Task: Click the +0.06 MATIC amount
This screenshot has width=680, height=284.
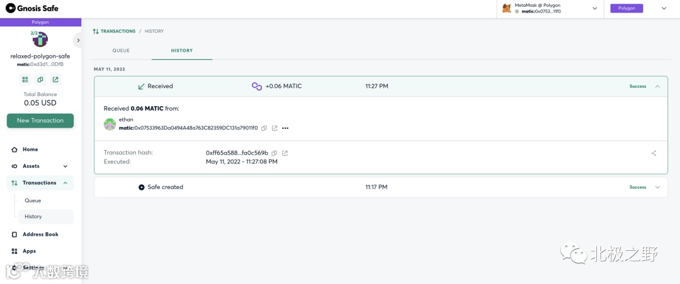Action: coord(283,86)
